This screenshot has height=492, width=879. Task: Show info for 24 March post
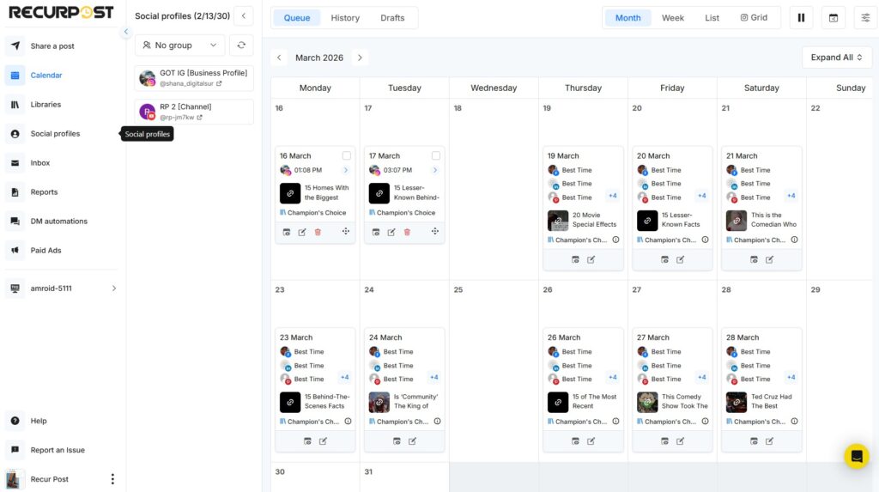437,422
